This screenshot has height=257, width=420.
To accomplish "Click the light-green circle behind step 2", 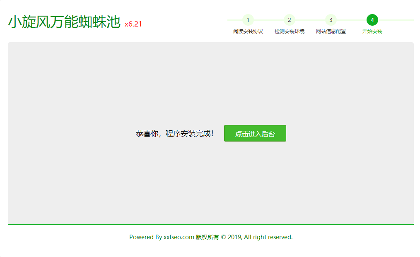I will (290, 20).
